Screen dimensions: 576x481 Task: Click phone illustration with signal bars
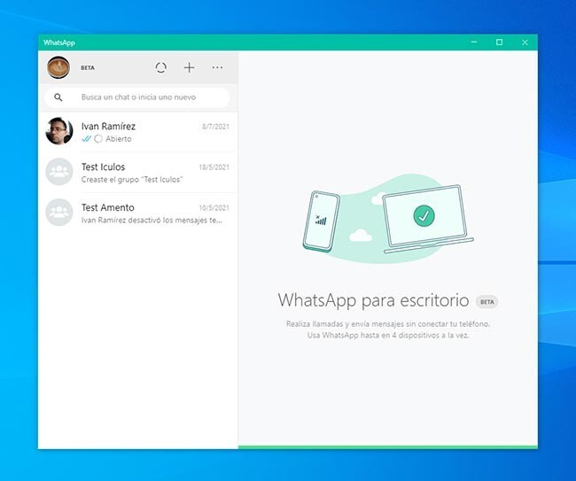(x=321, y=221)
